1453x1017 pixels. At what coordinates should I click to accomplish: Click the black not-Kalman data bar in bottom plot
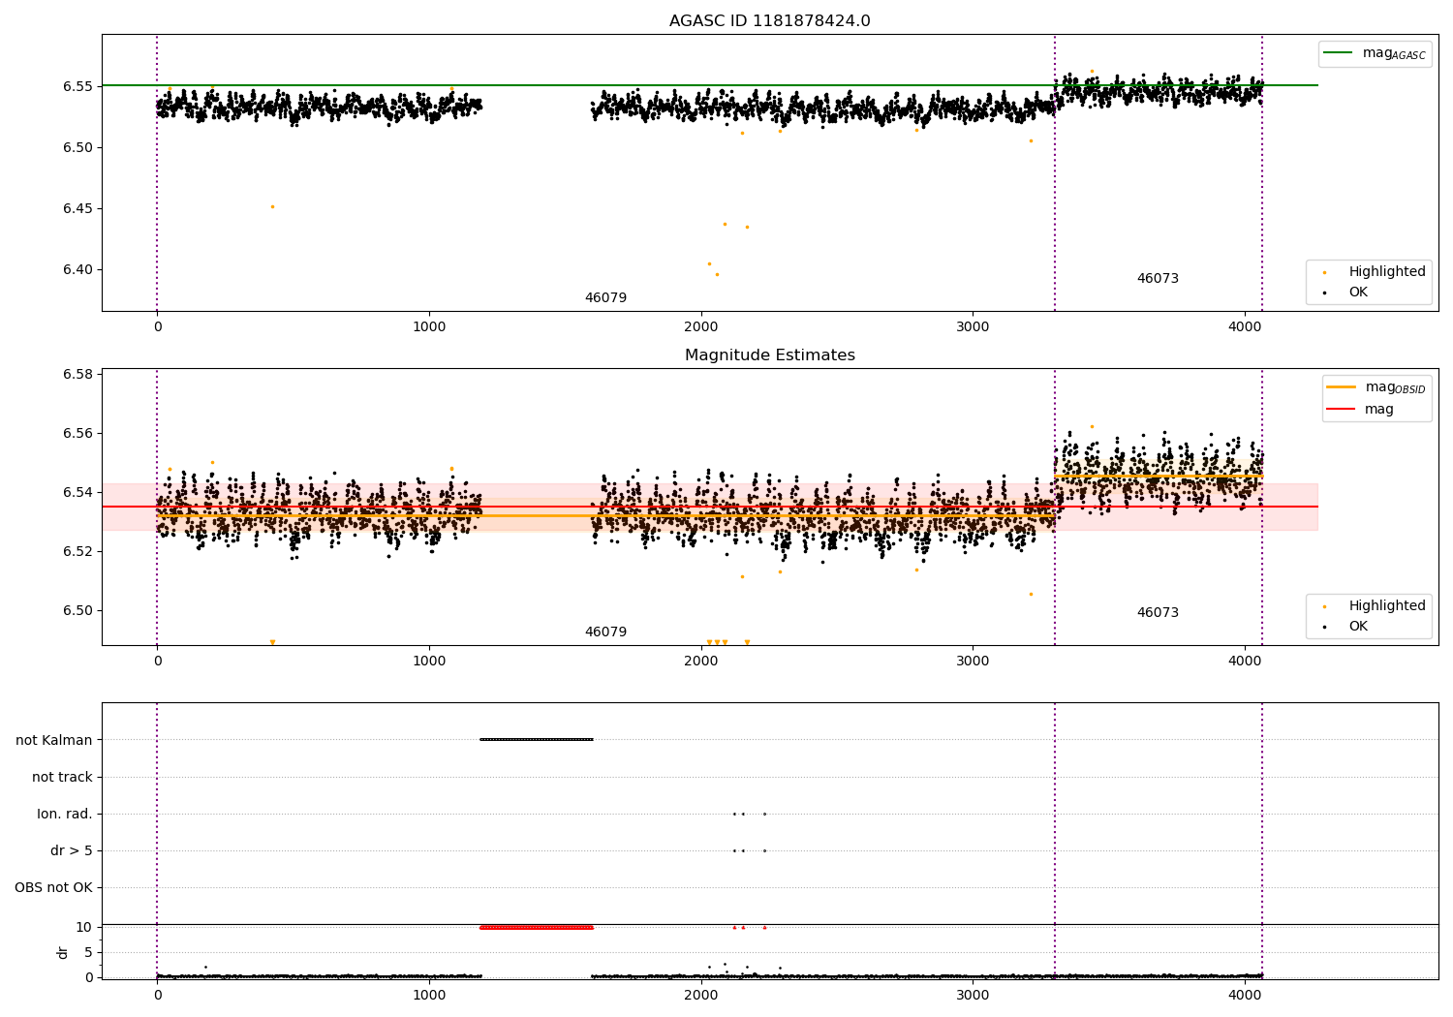(536, 739)
